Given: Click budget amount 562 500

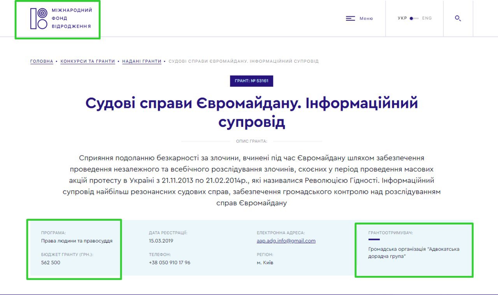Looking at the screenshot, I should point(51,263).
